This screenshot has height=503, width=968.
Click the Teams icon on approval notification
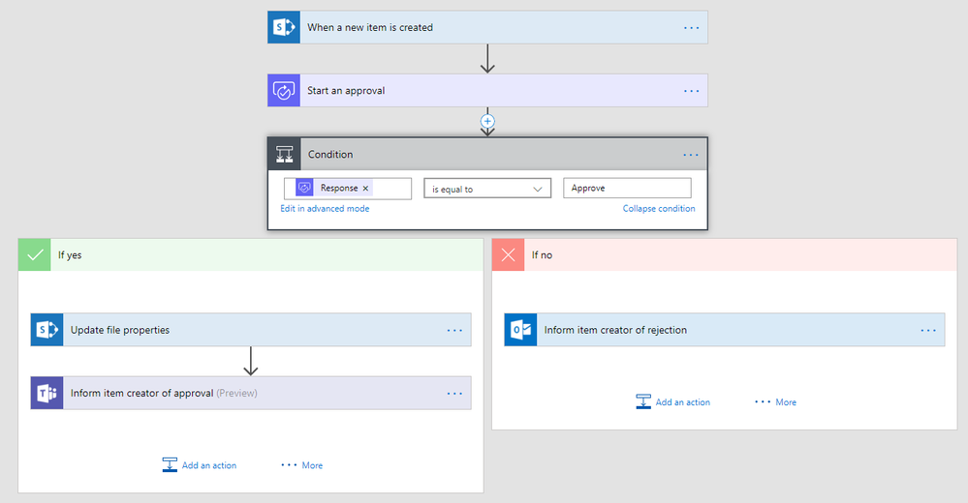click(47, 394)
